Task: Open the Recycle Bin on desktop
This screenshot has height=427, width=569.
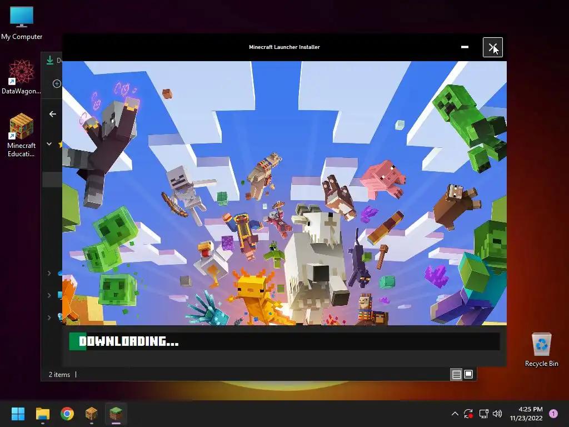Action: (541, 350)
